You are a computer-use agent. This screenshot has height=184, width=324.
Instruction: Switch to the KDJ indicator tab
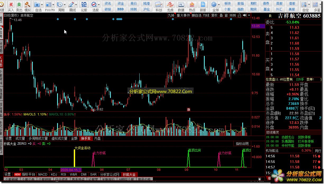pyautogui.click(x=54, y=174)
